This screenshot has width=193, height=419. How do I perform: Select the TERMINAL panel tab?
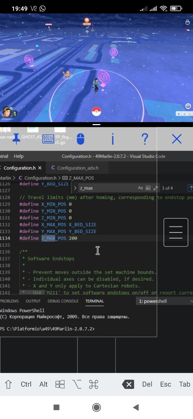(x=95, y=301)
